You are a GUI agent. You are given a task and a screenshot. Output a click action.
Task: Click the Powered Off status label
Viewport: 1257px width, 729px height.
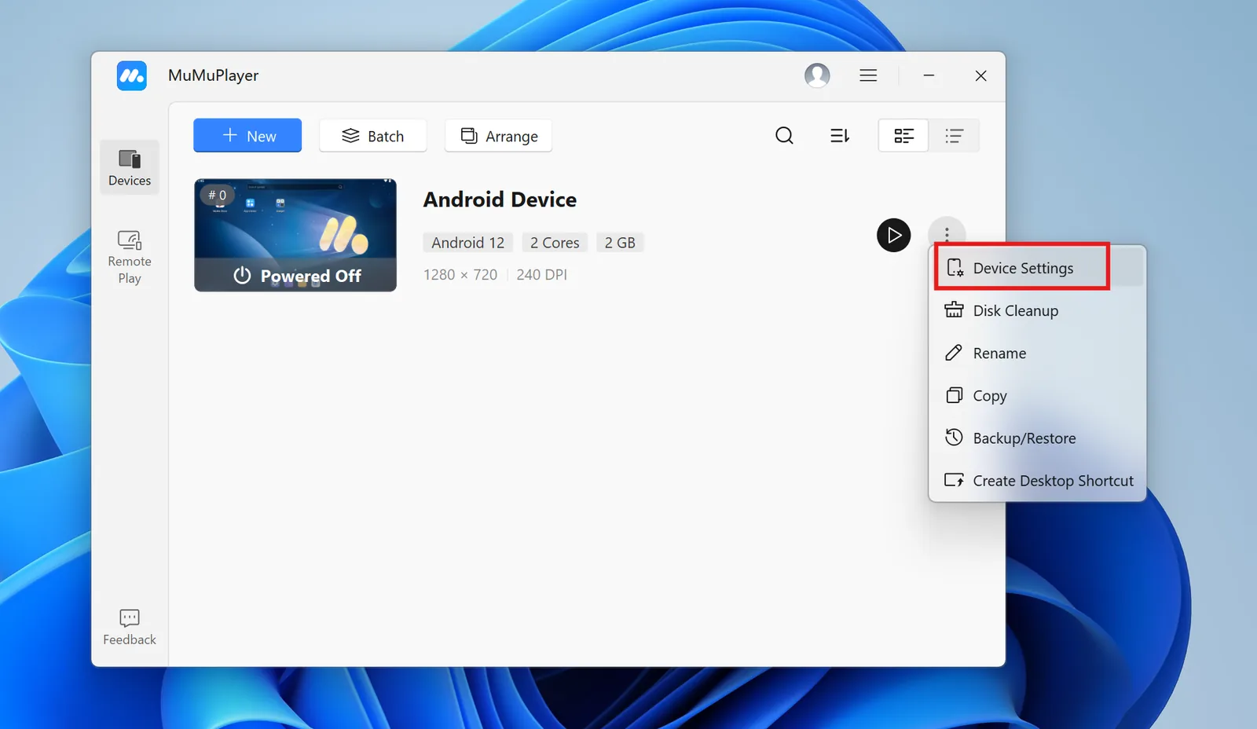297,276
